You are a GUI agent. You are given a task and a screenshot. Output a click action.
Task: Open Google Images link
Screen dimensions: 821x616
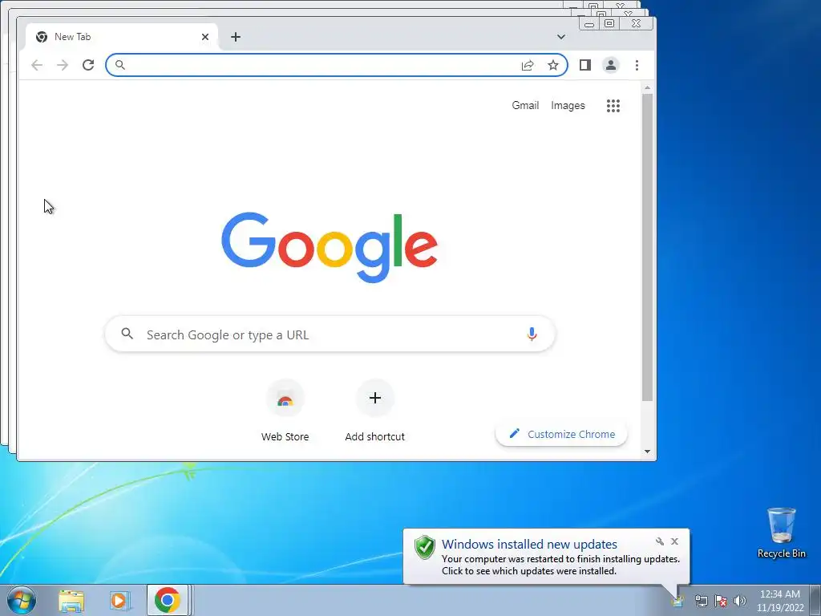point(568,105)
